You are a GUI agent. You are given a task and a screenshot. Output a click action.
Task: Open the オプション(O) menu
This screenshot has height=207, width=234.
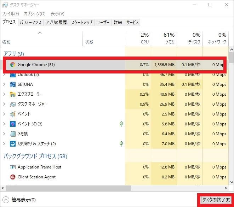[35, 14]
